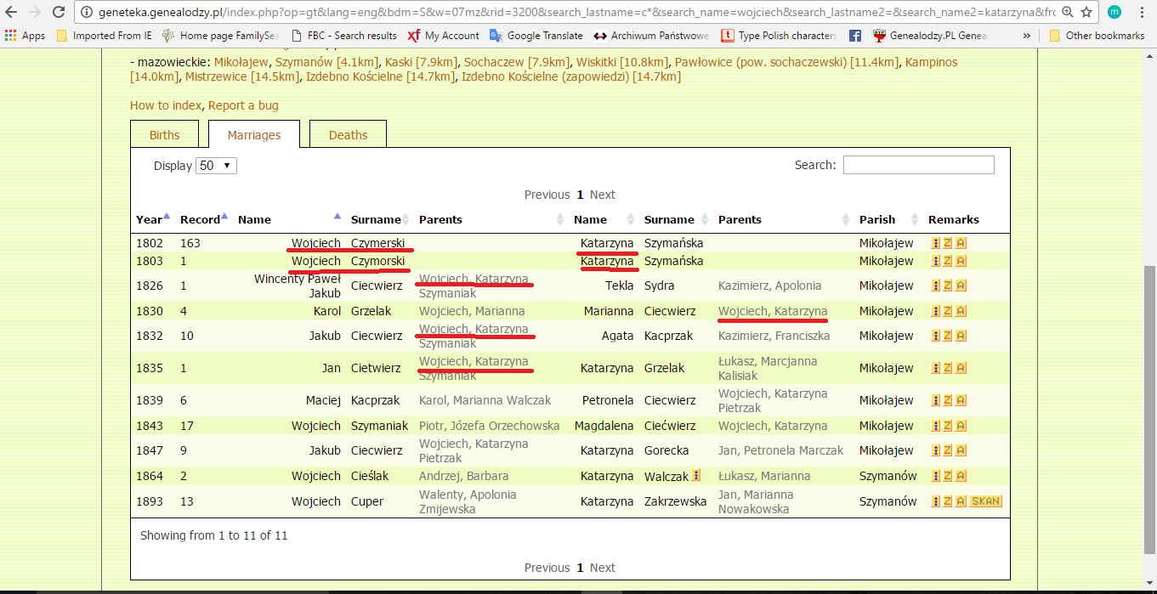Reload the page using the refresh icon

[x=58, y=13]
